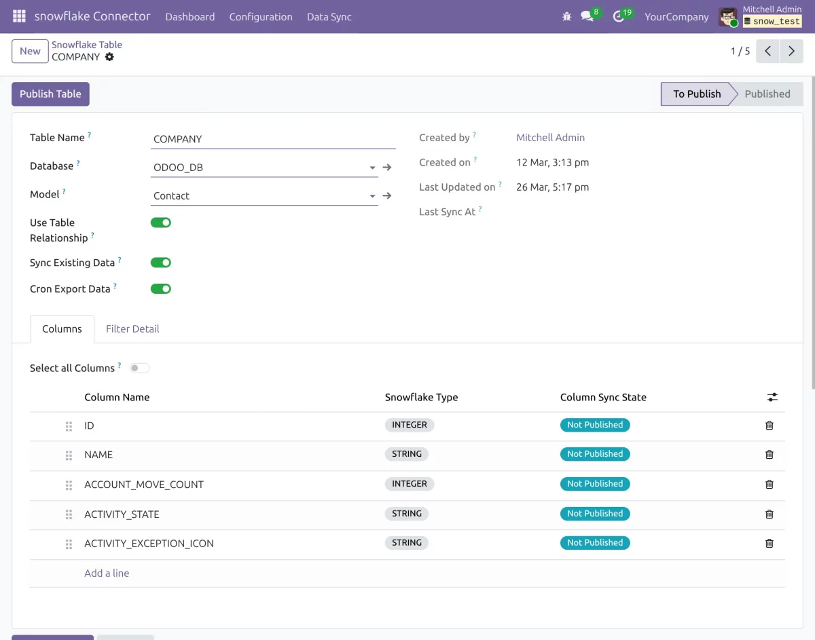This screenshot has height=640, width=815.
Task: Switch to the Filter Detail tab
Action: [x=132, y=328]
